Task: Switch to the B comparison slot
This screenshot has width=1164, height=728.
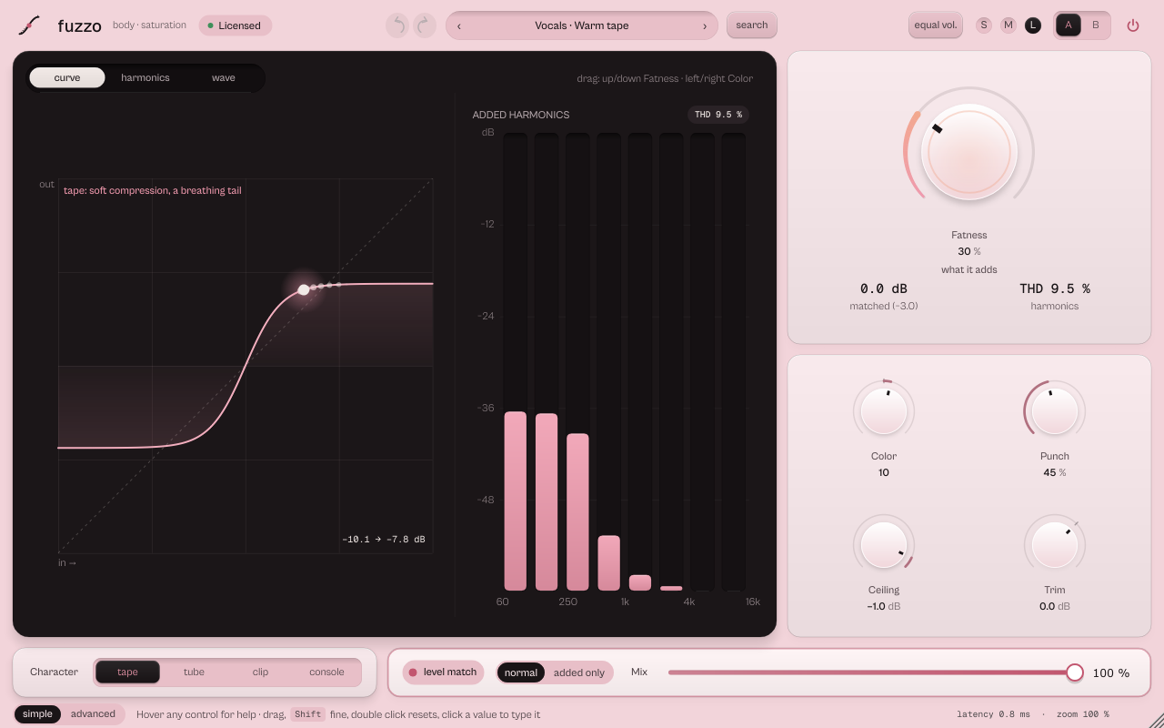Action: (1096, 25)
